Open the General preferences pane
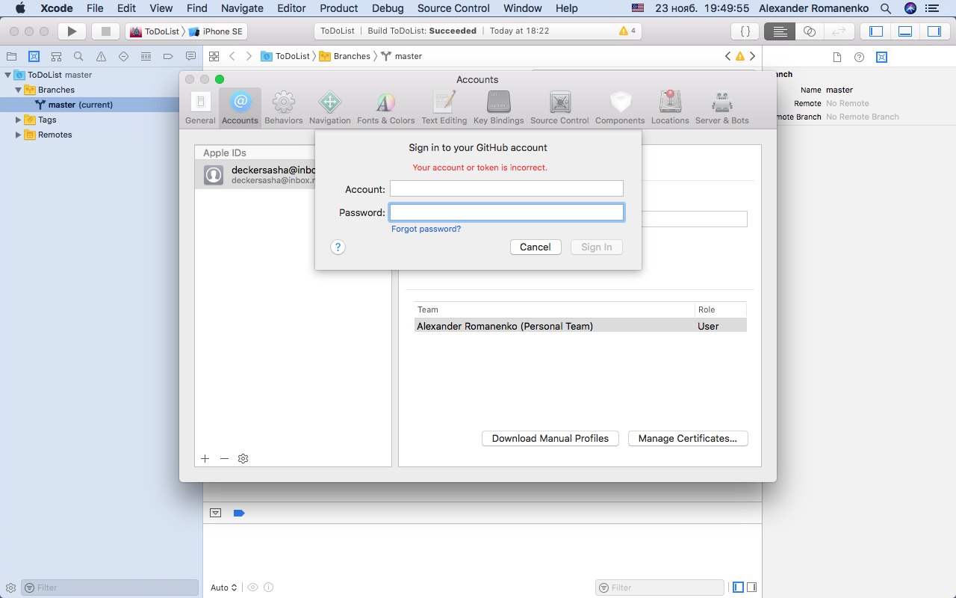The width and height of the screenshot is (956, 598). (x=200, y=108)
